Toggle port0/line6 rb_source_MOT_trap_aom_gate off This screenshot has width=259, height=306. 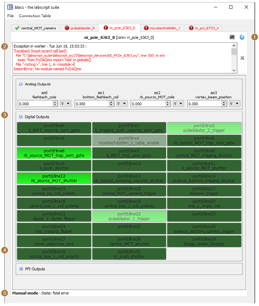coord(54,153)
